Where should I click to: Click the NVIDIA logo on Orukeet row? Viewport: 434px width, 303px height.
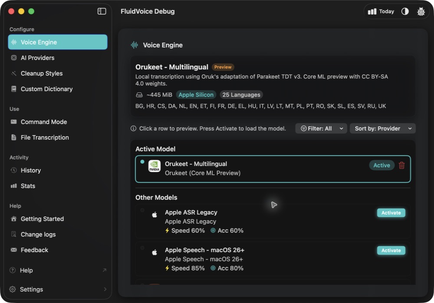[x=154, y=166]
